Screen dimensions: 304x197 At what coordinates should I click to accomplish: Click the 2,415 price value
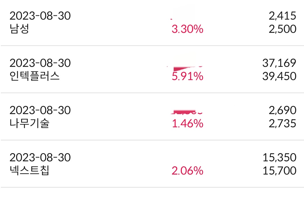pyautogui.click(x=282, y=16)
